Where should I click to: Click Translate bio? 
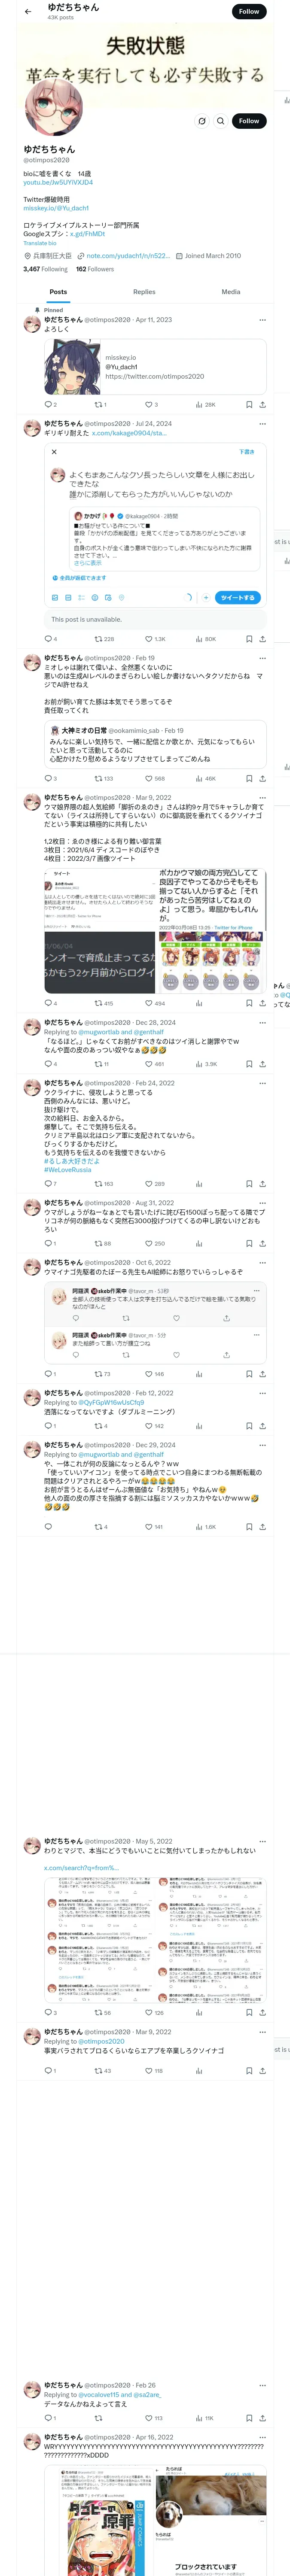40,243
